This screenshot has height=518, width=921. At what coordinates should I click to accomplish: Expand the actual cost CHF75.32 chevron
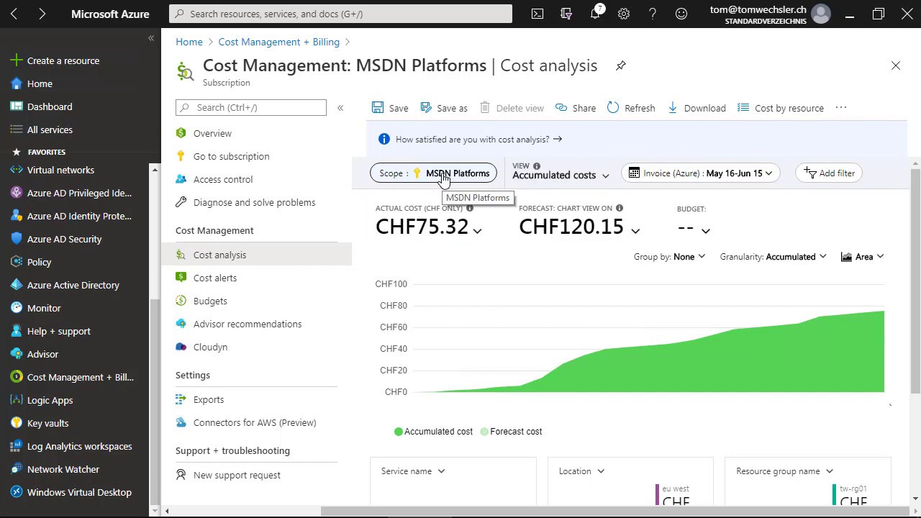point(477,230)
